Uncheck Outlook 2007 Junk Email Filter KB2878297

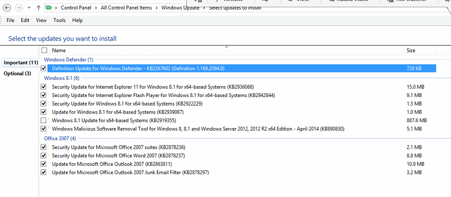point(44,173)
